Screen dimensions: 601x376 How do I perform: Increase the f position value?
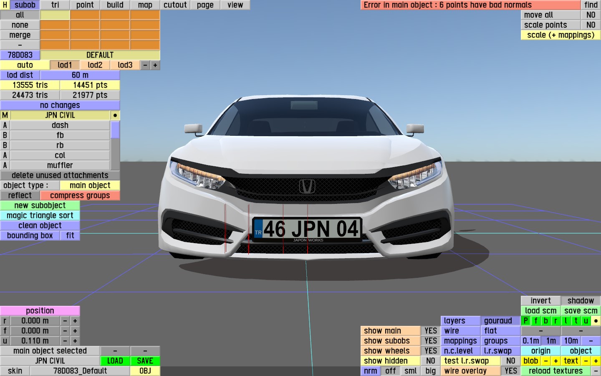[75, 331]
